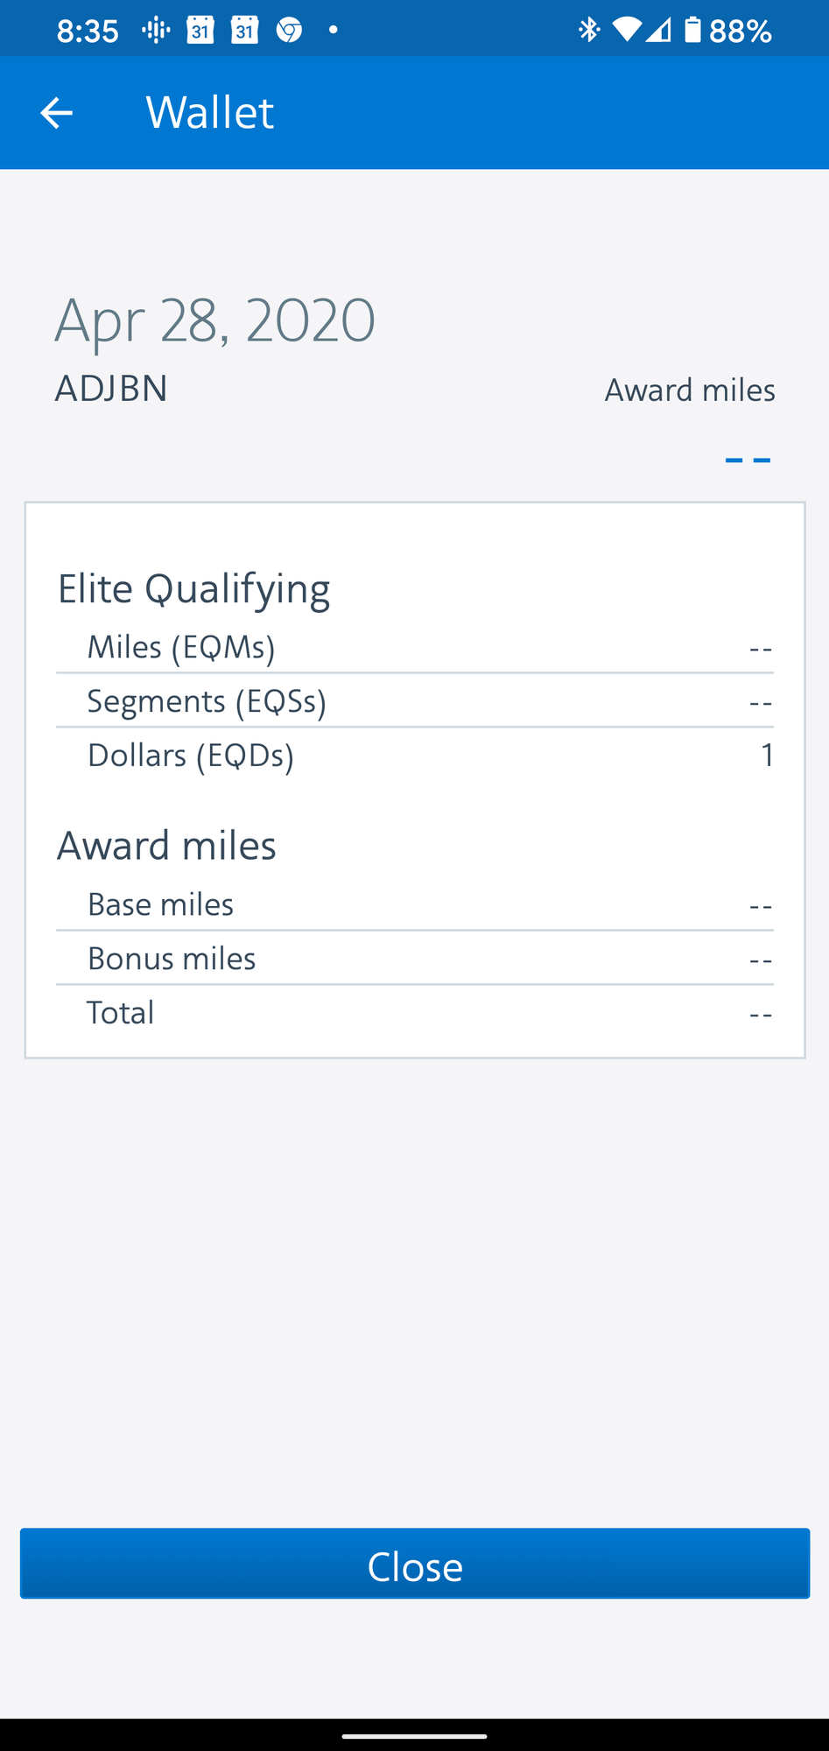Select the Dollars (EQDs) row
Screen dimensions: 829x1751
pyautogui.click(x=415, y=755)
